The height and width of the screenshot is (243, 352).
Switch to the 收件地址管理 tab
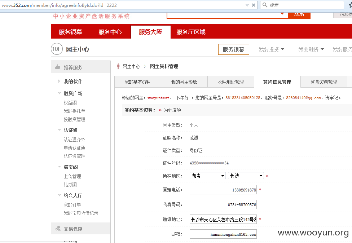point(231,82)
